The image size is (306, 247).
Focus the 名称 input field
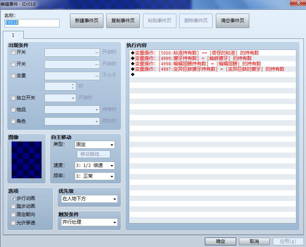click(x=32, y=23)
